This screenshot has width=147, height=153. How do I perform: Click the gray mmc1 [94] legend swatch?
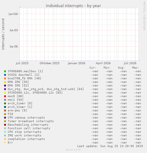pos(5,100)
